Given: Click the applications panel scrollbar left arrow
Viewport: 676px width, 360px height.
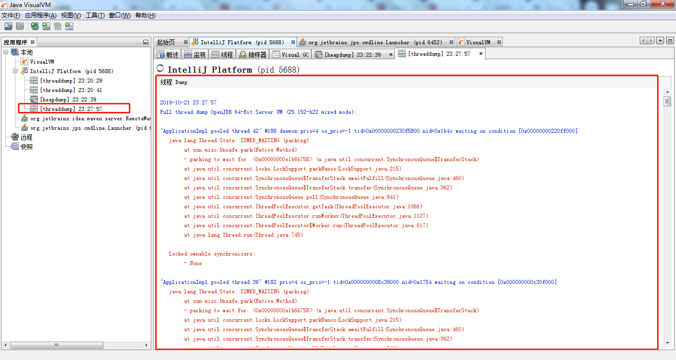Looking at the screenshot, I should pos(6,345).
